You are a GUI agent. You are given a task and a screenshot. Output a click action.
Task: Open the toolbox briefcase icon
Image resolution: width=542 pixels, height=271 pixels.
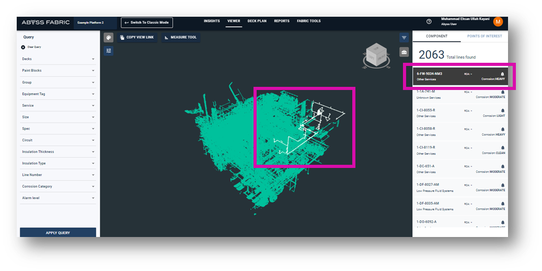(x=404, y=52)
